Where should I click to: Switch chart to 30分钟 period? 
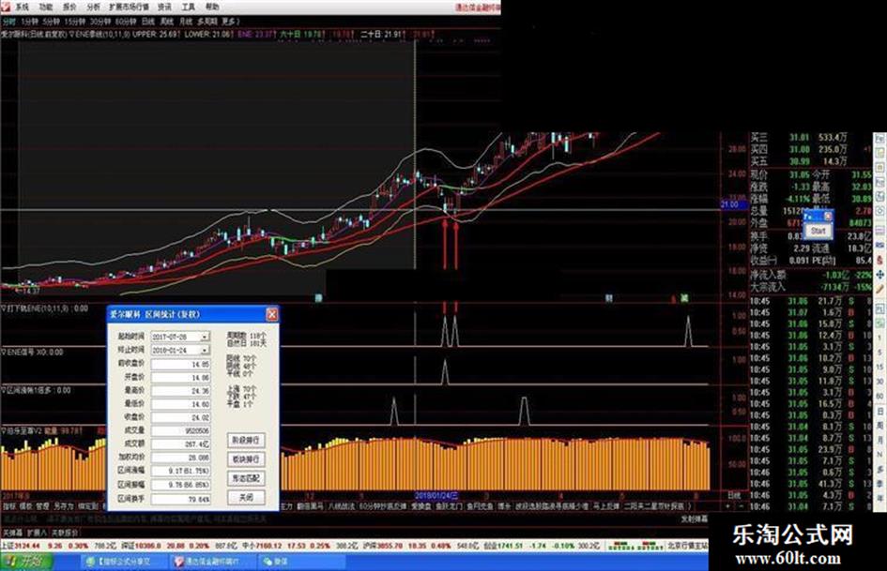point(100,22)
